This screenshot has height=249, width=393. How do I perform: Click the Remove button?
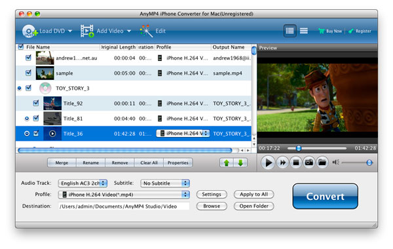pos(120,163)
